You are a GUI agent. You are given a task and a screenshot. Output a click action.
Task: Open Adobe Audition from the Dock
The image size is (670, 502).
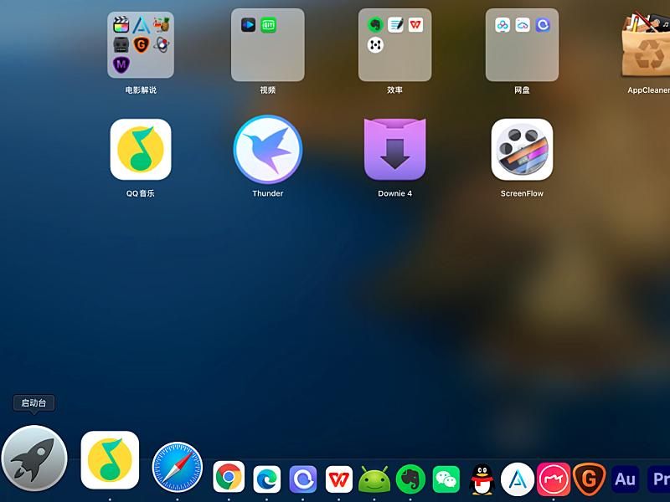(x=625, y=479)
